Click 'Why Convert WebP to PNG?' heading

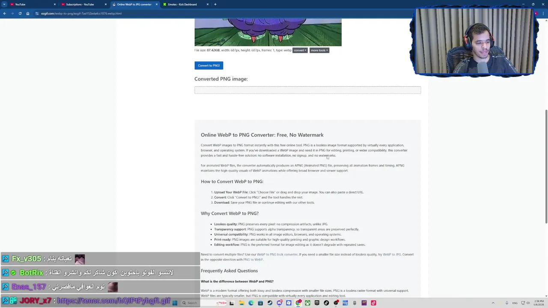tap(229, 213)
